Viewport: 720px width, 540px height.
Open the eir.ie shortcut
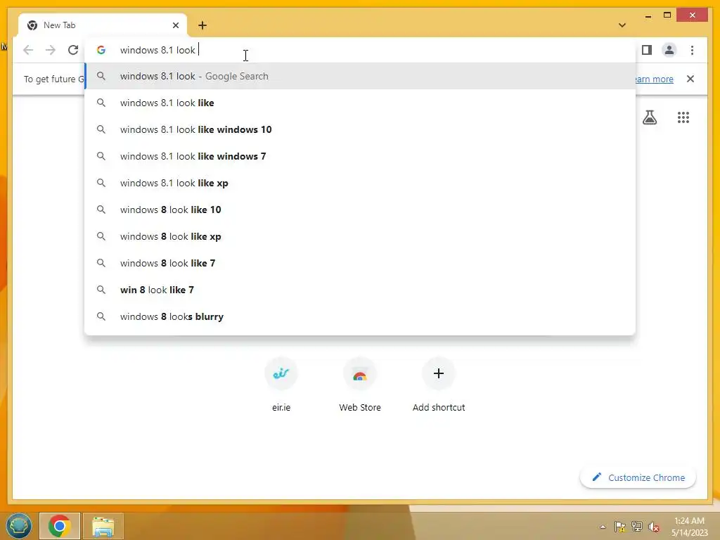(281, 385)
